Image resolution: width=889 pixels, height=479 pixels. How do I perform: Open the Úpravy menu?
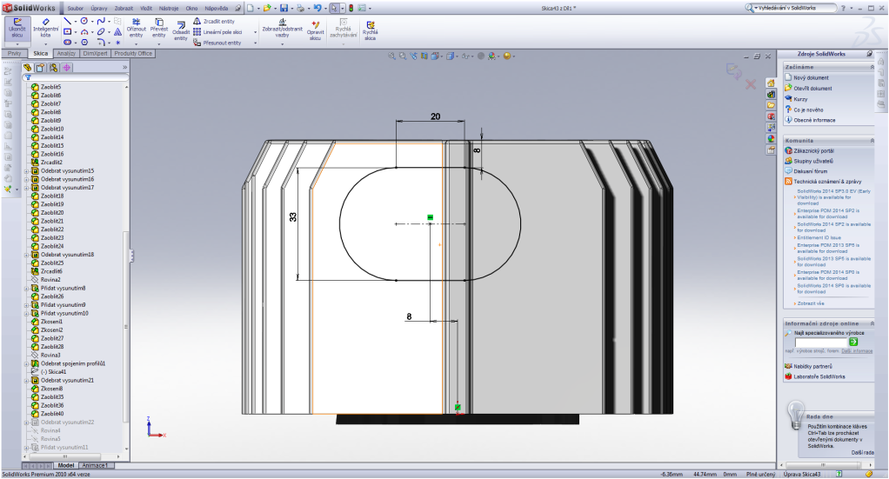(98, 8)
